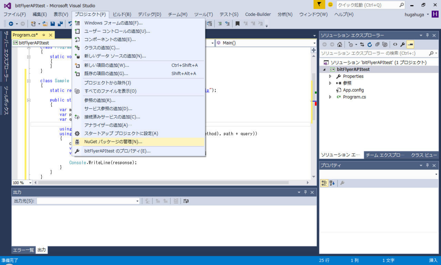The height and width of the screenshot is (265, 441).
Task: Open the ビルド(B) menu
Action: [122, 14]
